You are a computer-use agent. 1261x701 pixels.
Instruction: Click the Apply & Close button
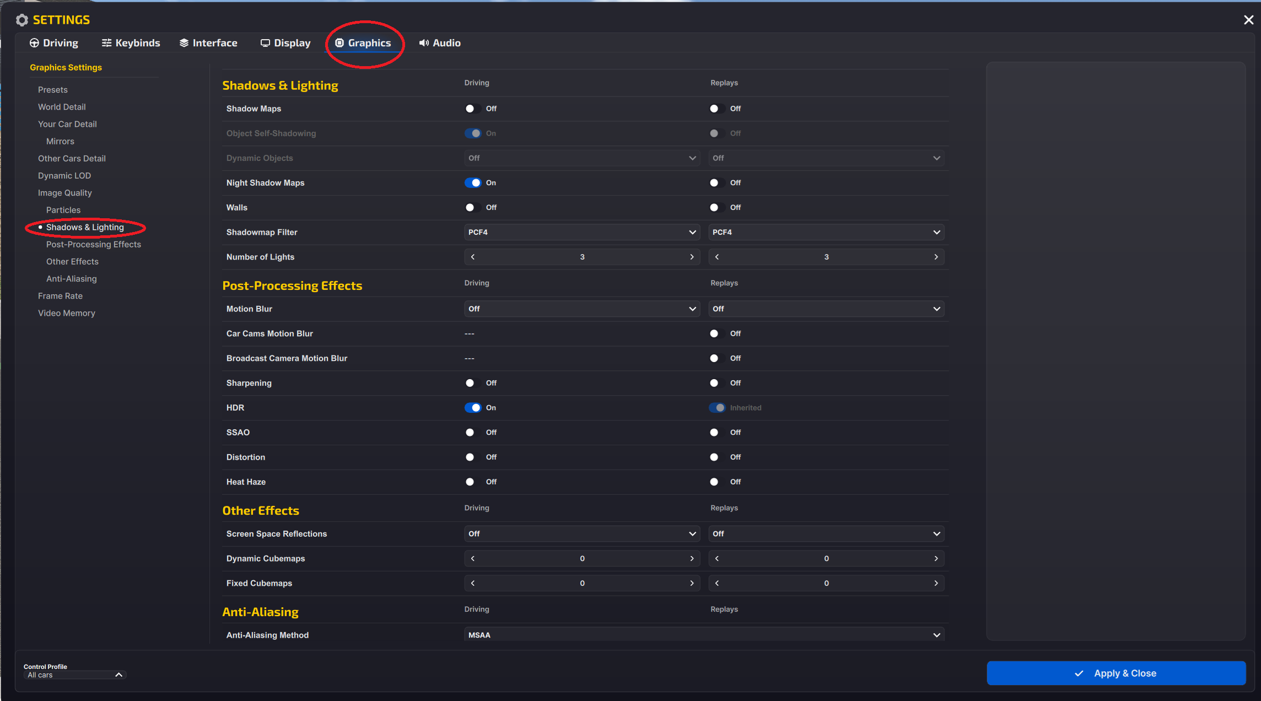(x=1116, y=673)
